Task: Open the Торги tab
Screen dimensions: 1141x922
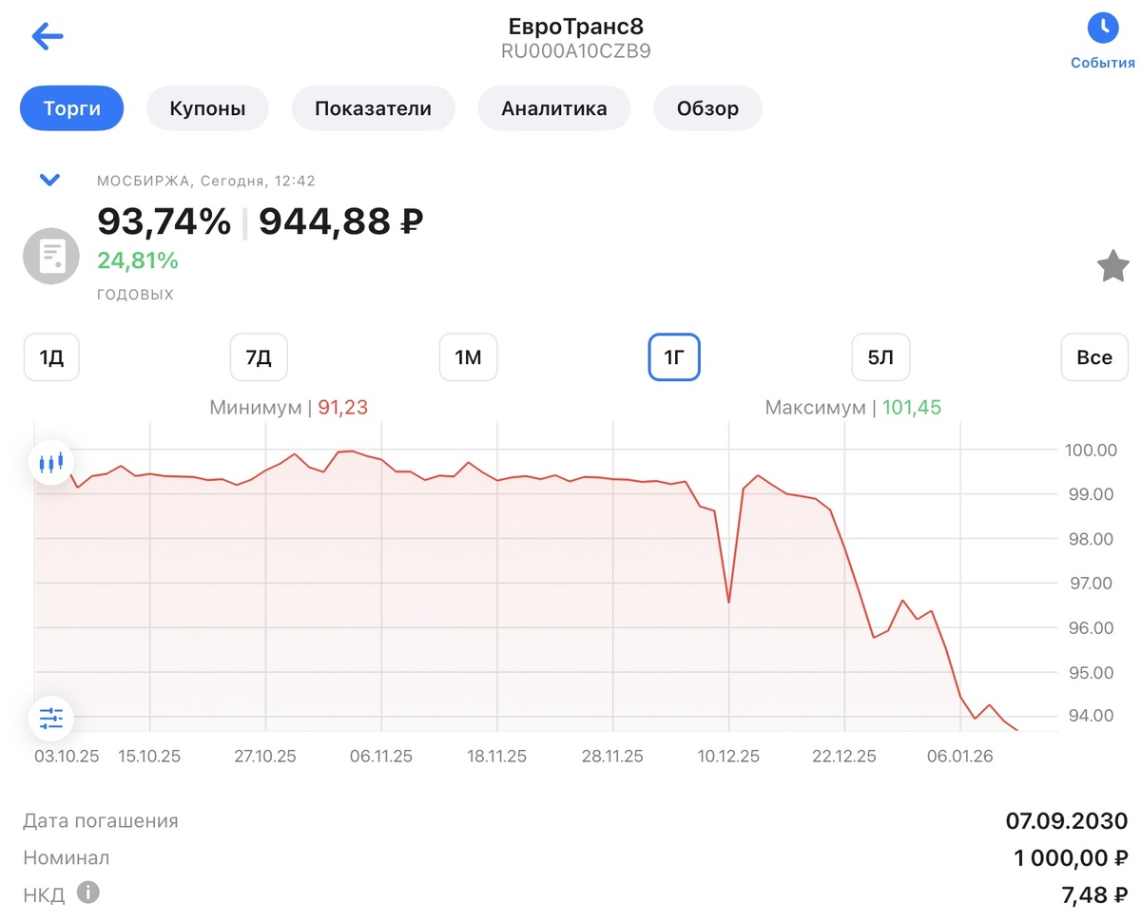Action: click(72, 108)
